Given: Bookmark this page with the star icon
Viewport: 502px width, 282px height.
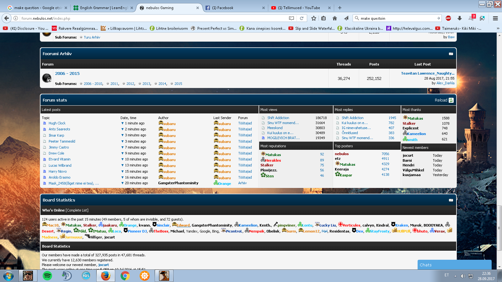Looking at the screenshot, I should click(x=313, y=18).
